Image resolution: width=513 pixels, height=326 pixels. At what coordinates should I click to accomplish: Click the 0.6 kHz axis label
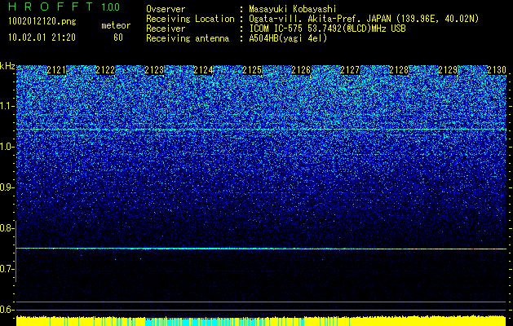[x=7, y=310]
